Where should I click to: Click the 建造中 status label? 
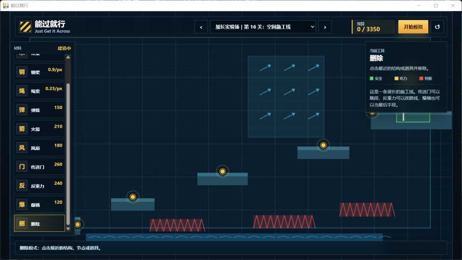click(x=64, y=48)
